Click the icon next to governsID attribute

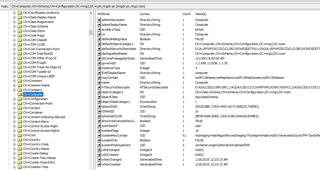click(x=99, y=63)
